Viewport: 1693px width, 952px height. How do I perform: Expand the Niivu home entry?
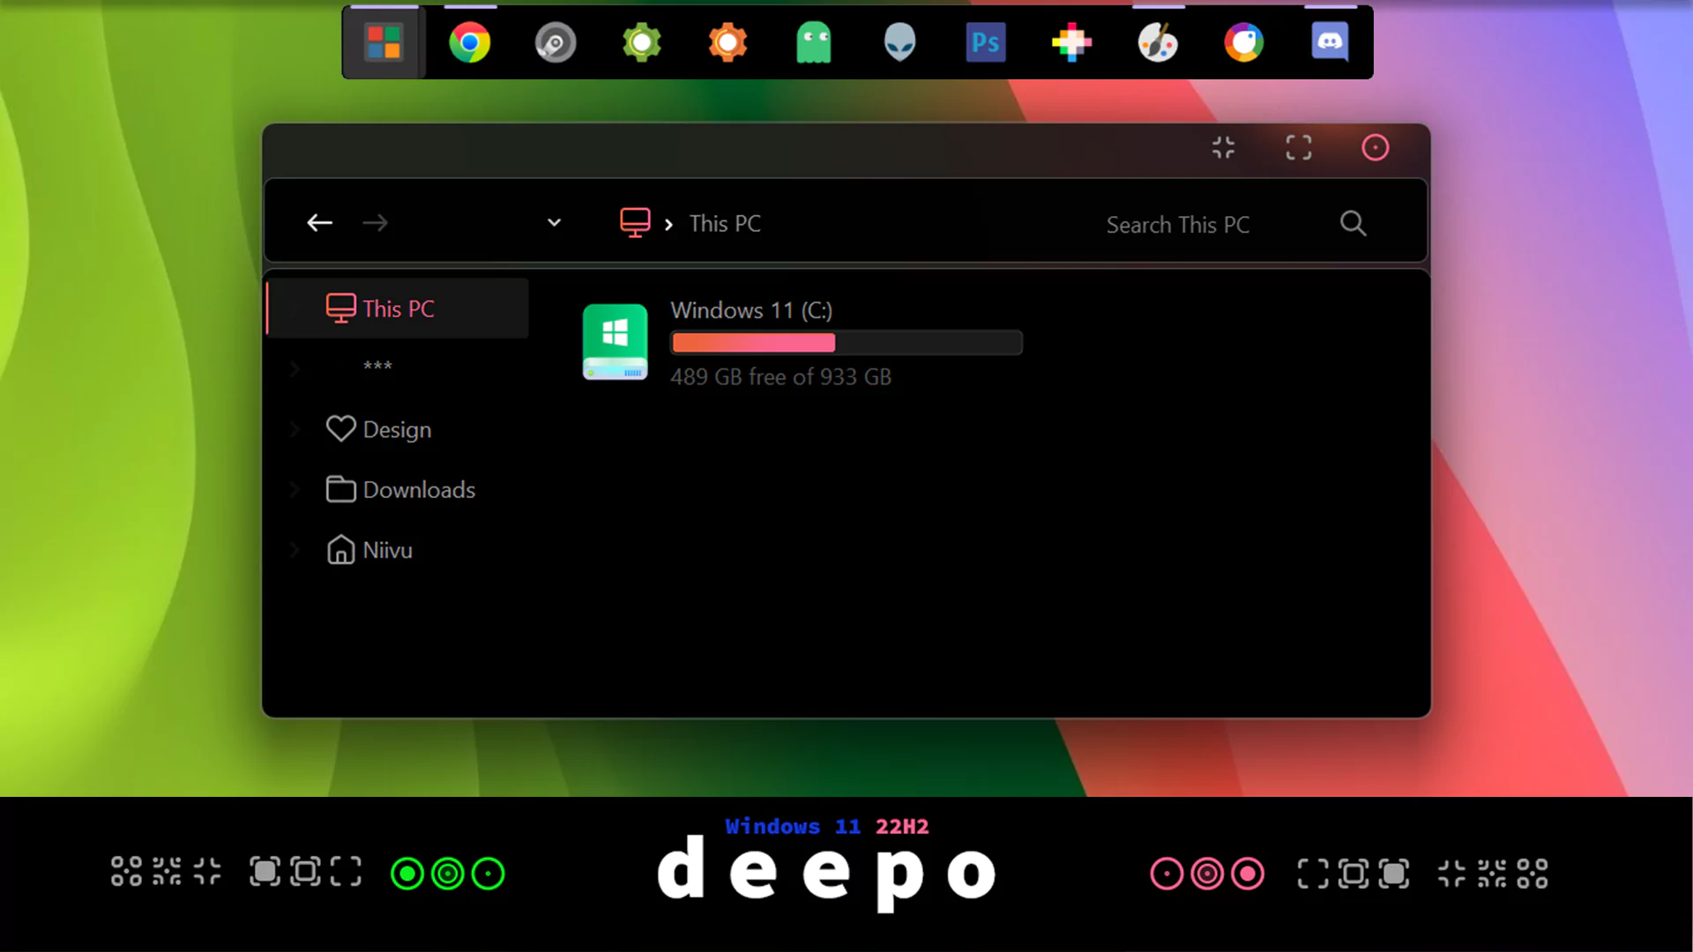295,549
